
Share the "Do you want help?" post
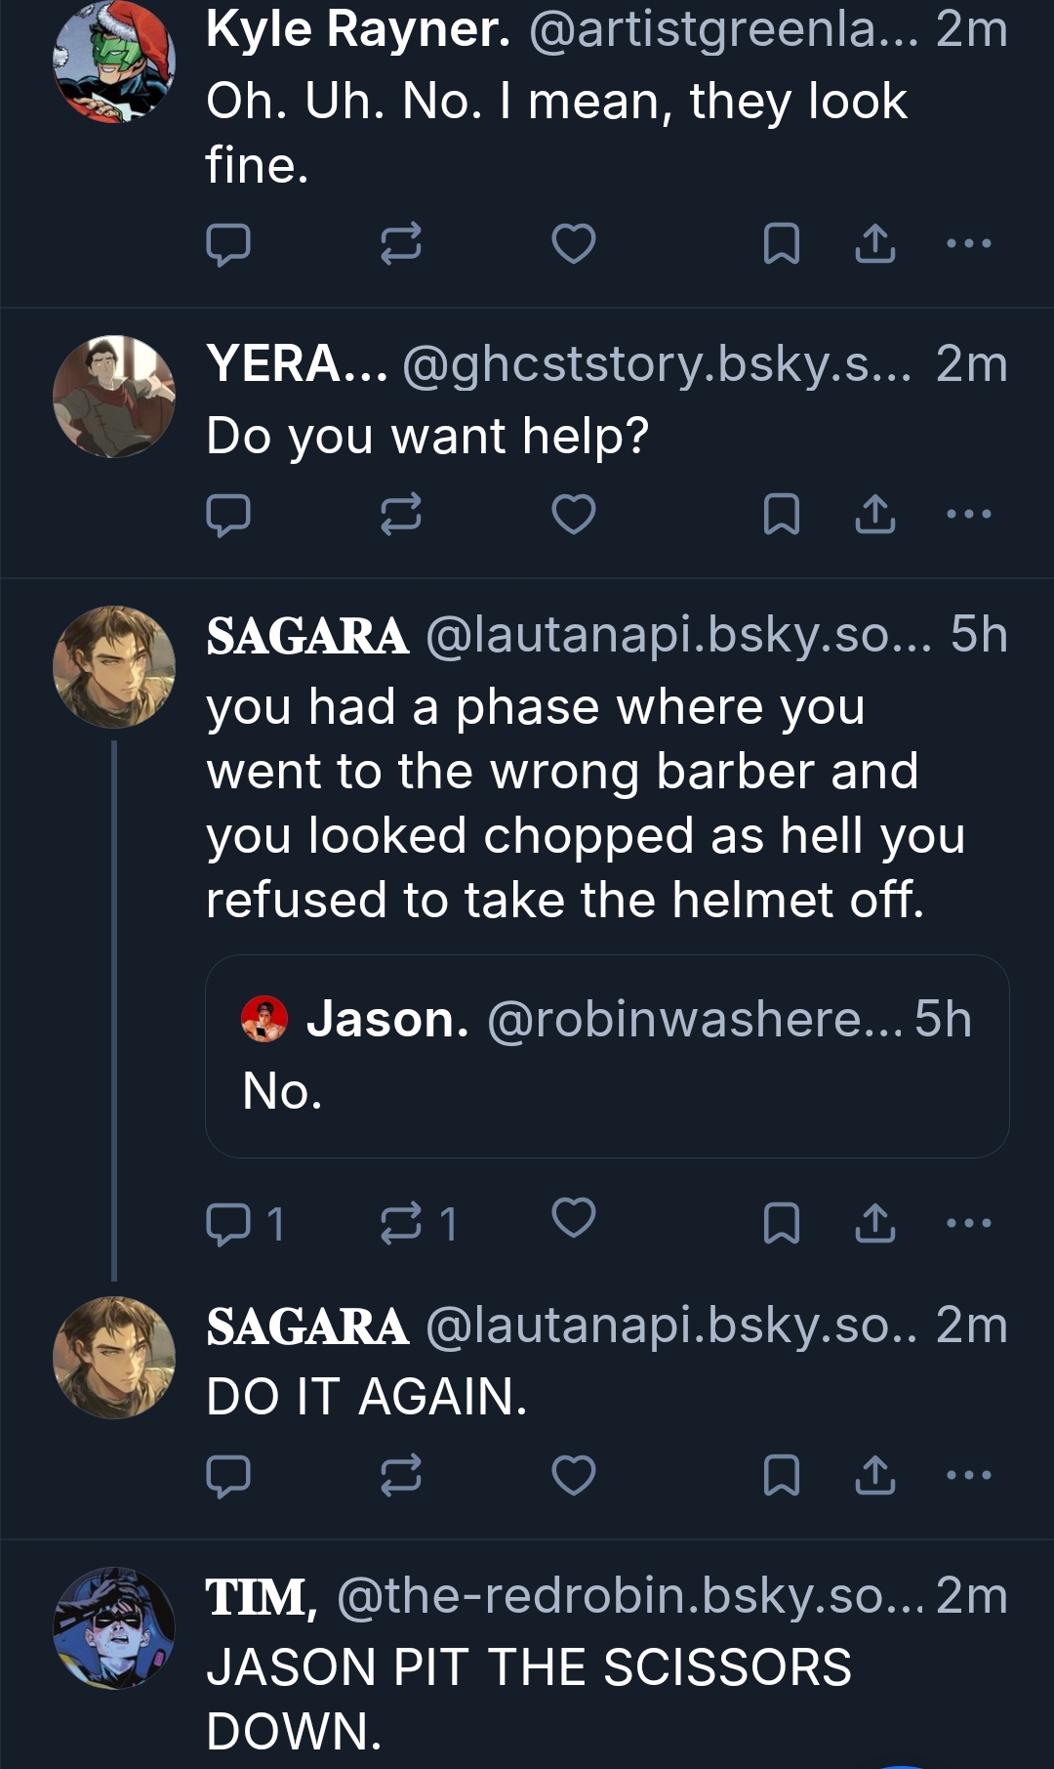point(874,515)
